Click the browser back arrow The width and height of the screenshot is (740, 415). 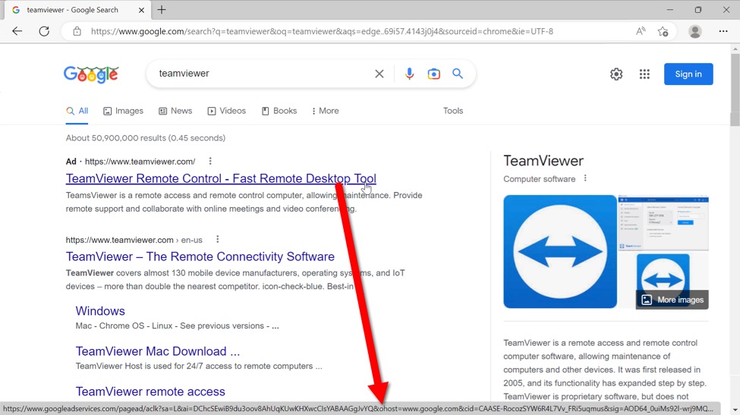(x=17, y=31)
